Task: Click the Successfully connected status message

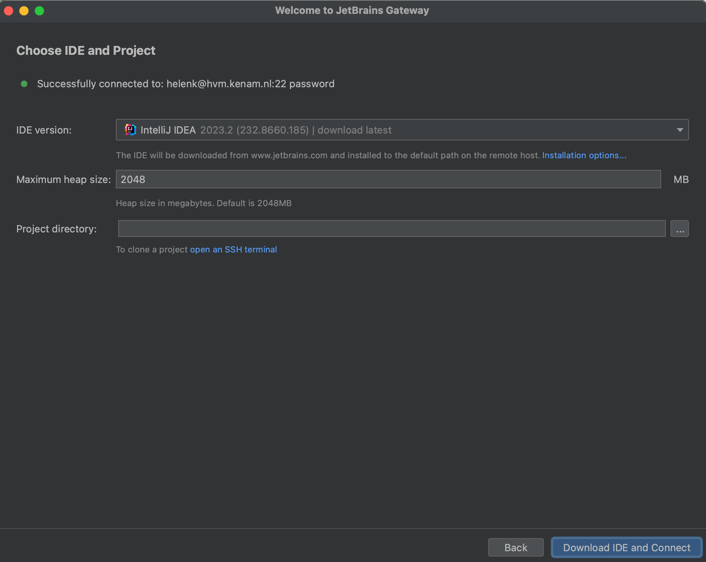Action: [185, 84]
